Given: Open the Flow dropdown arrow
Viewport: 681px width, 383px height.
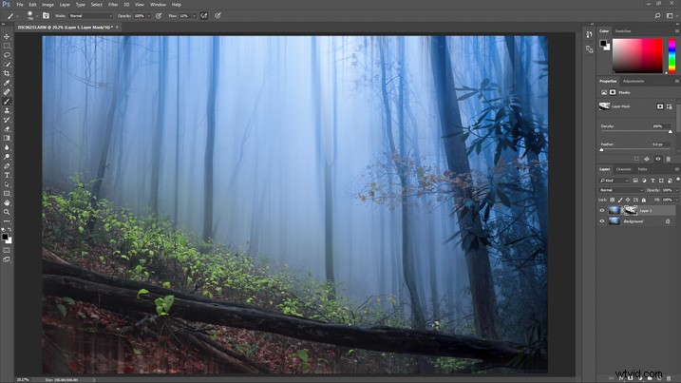Looking at the screenshot, I should (194, 15).
